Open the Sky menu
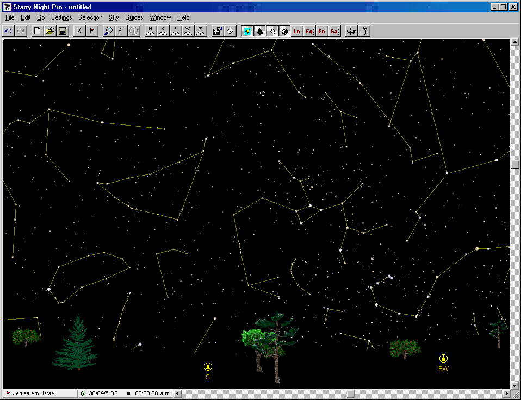The image size is (521, 400). pos(114,17)
